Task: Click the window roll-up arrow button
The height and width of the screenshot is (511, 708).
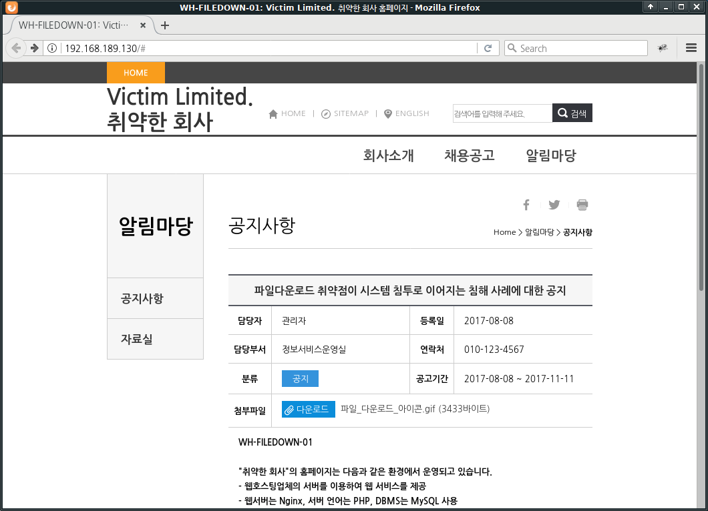Action: point(650,7)
